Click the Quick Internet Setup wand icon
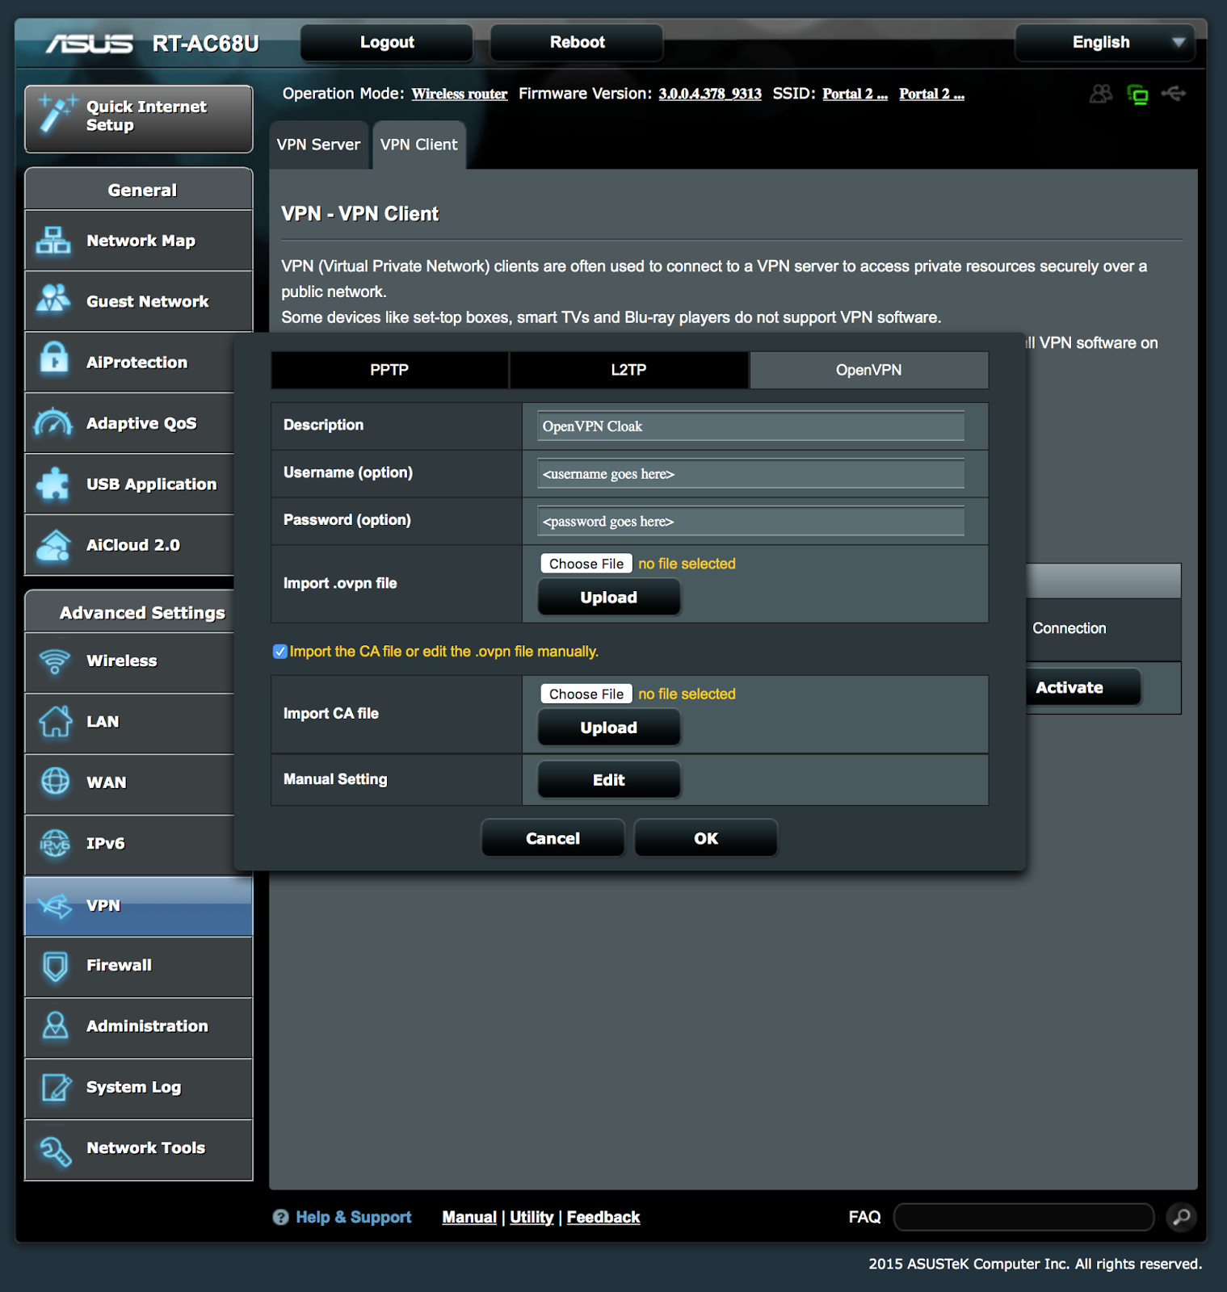 pyautogui.click(x=57, y=114)
